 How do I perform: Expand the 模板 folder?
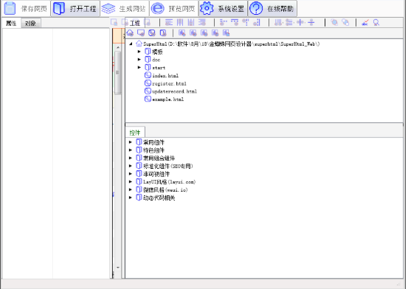pos(139,52)
